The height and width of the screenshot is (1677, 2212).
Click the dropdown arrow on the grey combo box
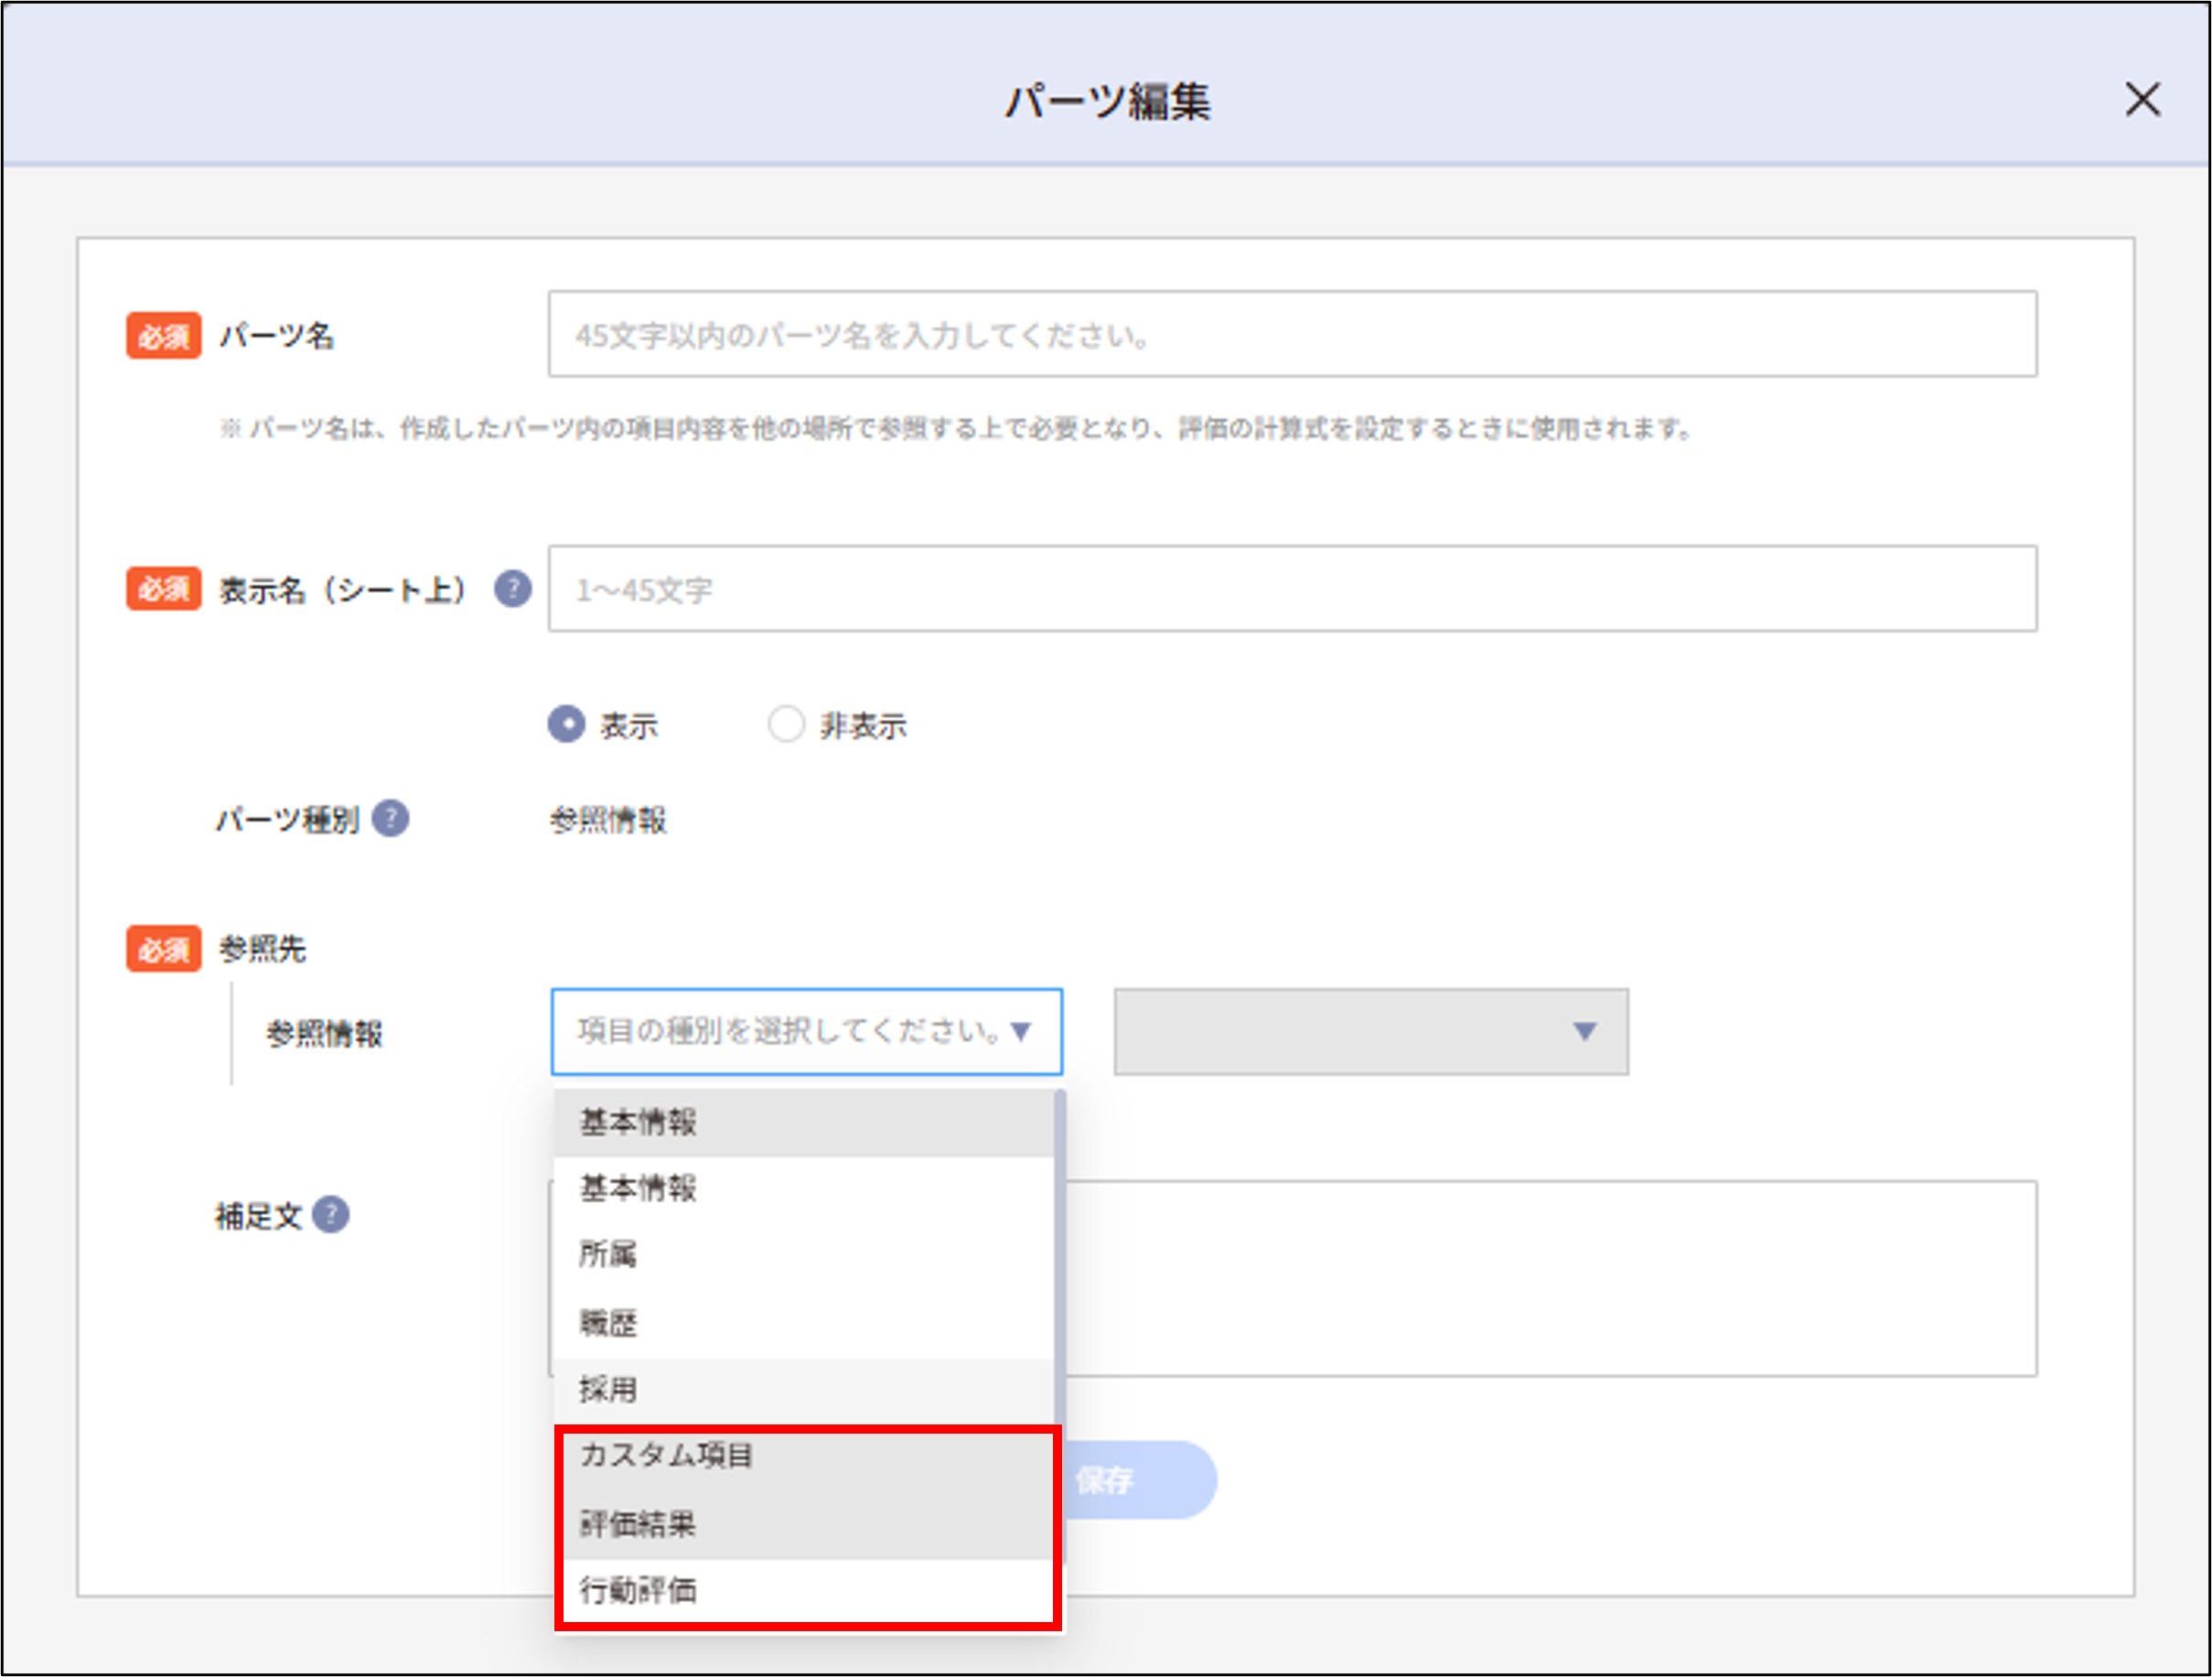pos(1585,1032)
